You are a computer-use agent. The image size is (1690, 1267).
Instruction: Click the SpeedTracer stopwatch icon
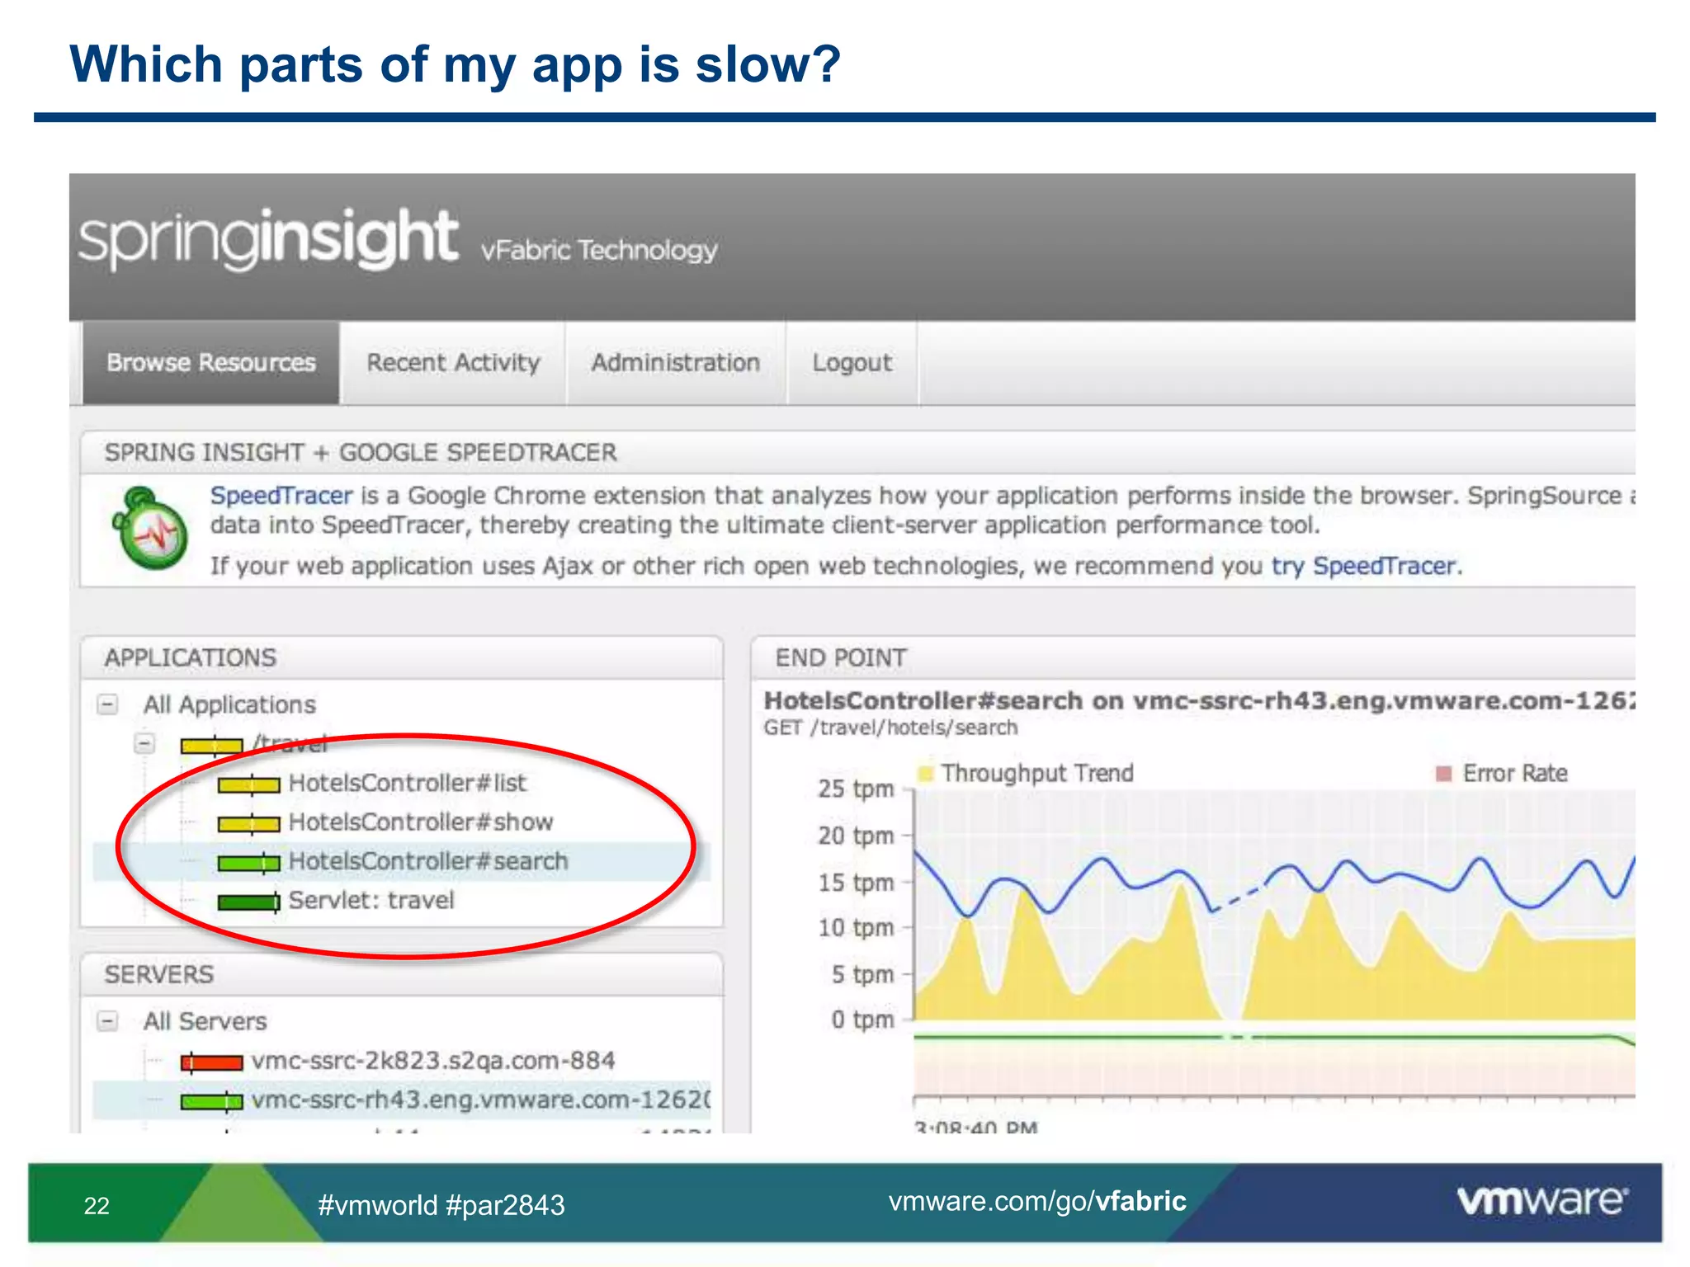coord(149,528)
